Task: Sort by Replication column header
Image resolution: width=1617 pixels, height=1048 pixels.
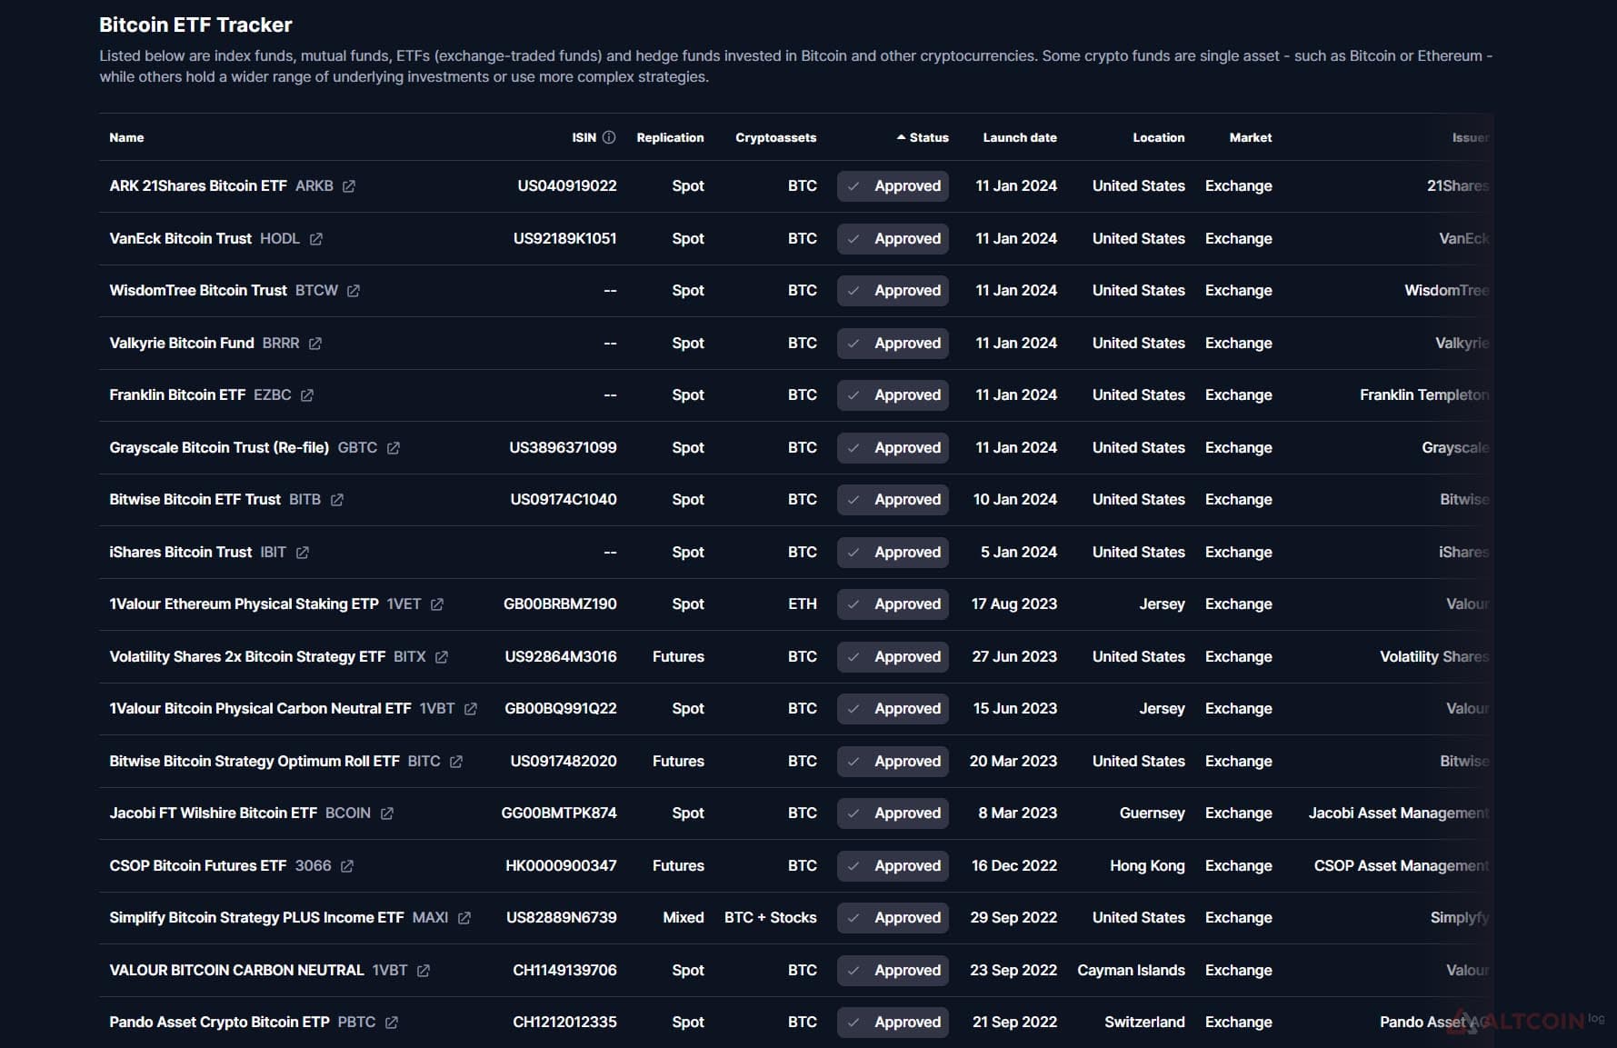Action: click(x=670, y=137)
